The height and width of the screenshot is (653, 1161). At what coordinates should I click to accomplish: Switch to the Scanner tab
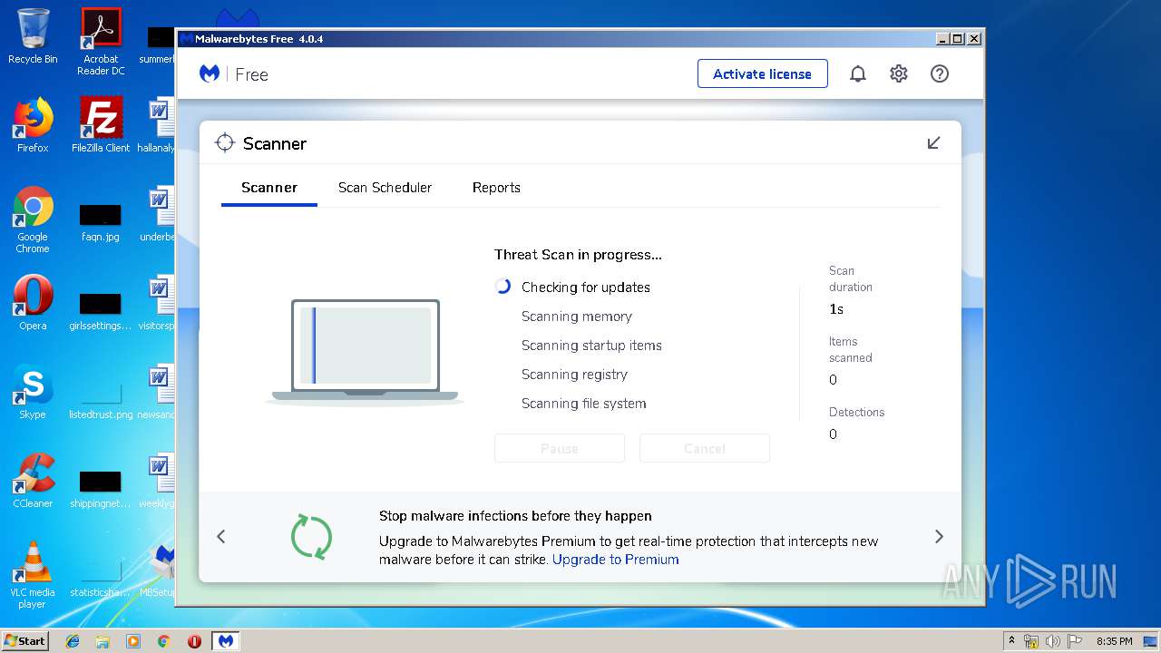(269, 188)
